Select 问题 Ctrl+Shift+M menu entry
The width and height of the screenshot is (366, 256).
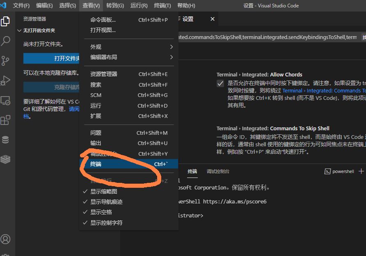point(129,133)
